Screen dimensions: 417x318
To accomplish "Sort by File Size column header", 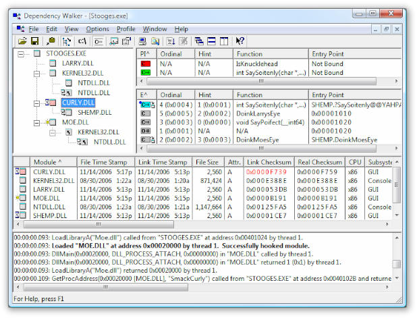I will 208,162.
